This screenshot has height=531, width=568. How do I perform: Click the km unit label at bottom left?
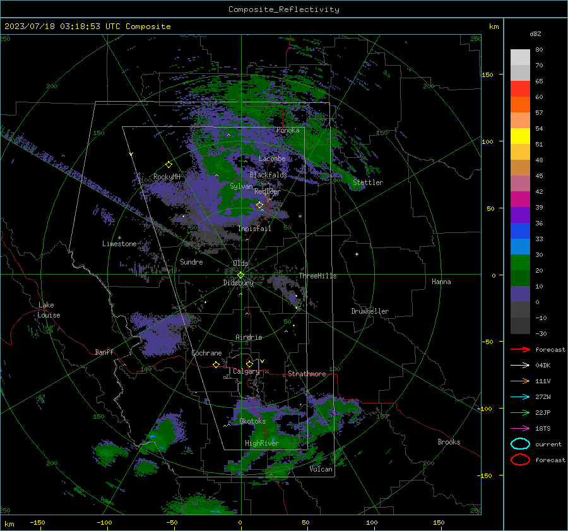pos(9,524)
